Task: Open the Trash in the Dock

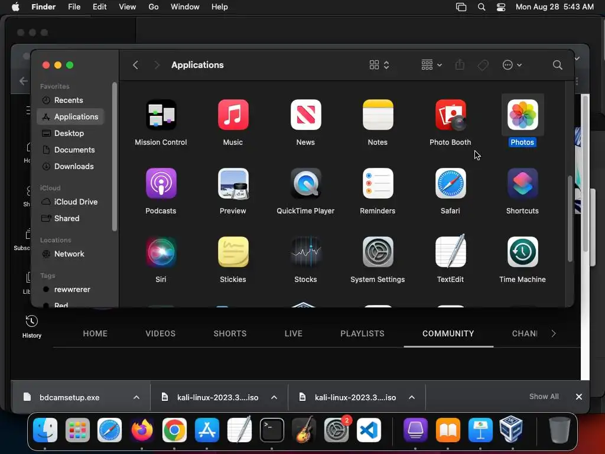Action: pos(559,430)
